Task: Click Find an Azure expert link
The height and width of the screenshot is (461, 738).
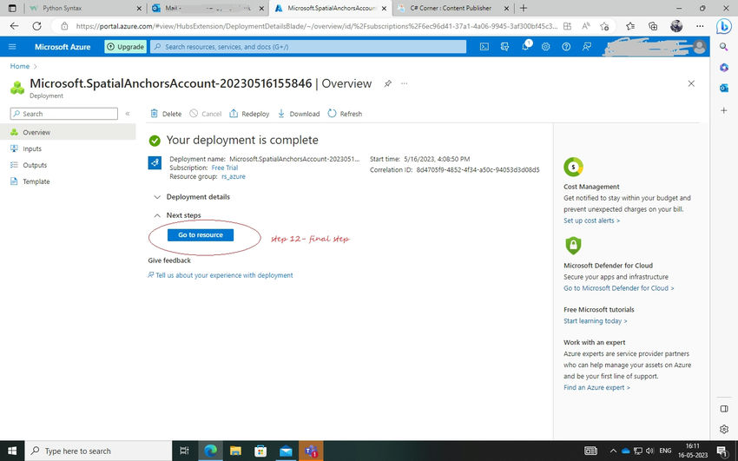Action: [x=596, y=387]
